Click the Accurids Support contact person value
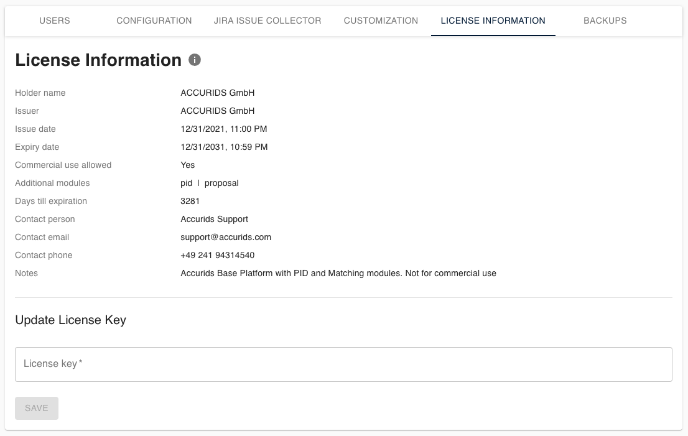 point(214,219)
